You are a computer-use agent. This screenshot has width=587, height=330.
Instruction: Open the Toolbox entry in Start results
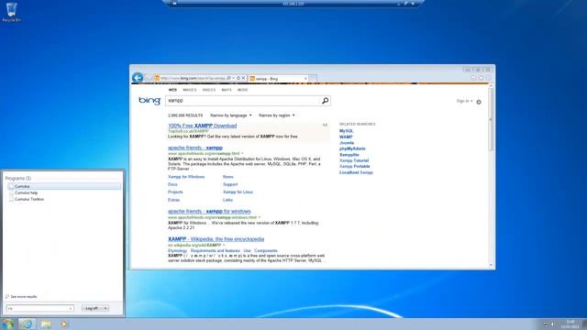tap(29, 200)
